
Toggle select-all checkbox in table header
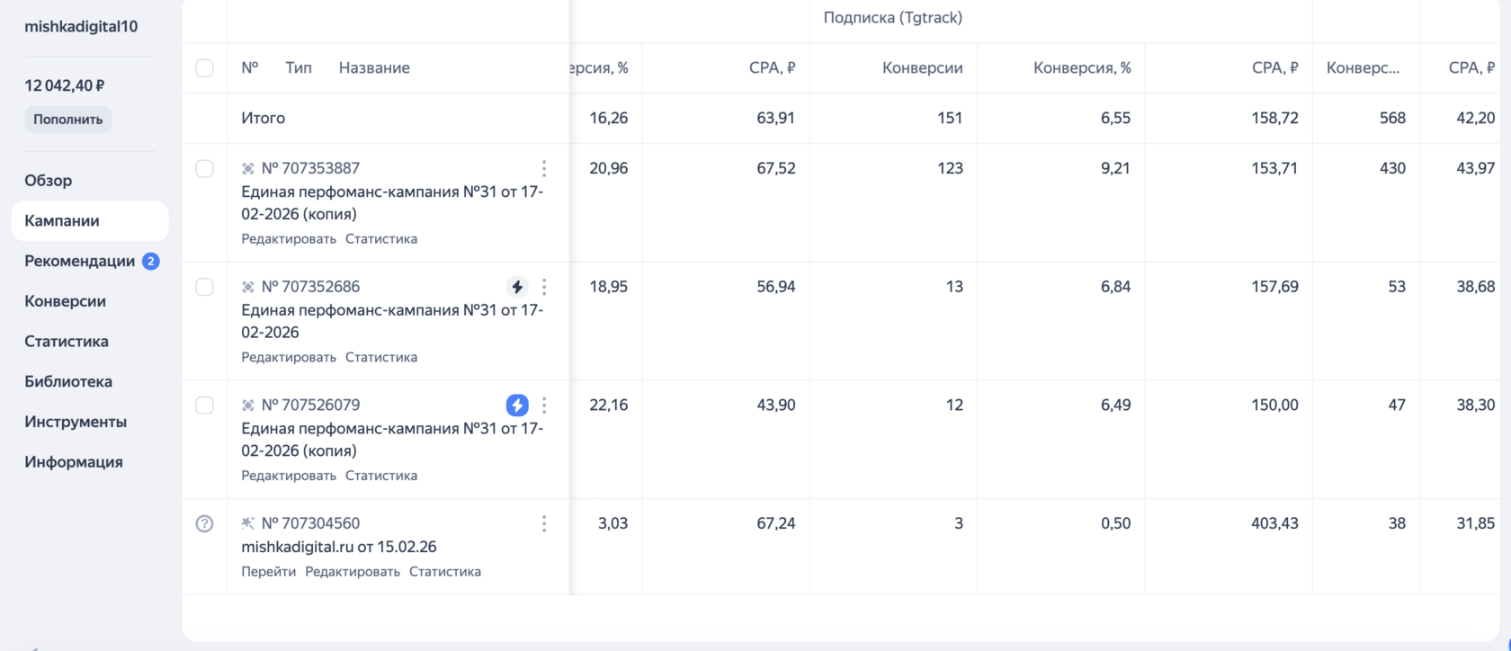click(x=205, y=68)
